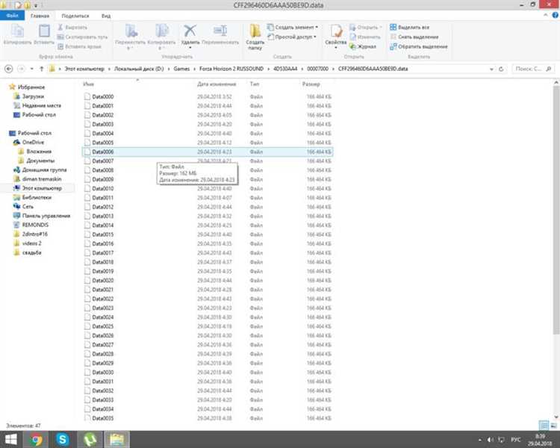Screen dimensions: 560x448
Task: Click the Local Disk (D:) breadcrumb
Action: (139, 69)
